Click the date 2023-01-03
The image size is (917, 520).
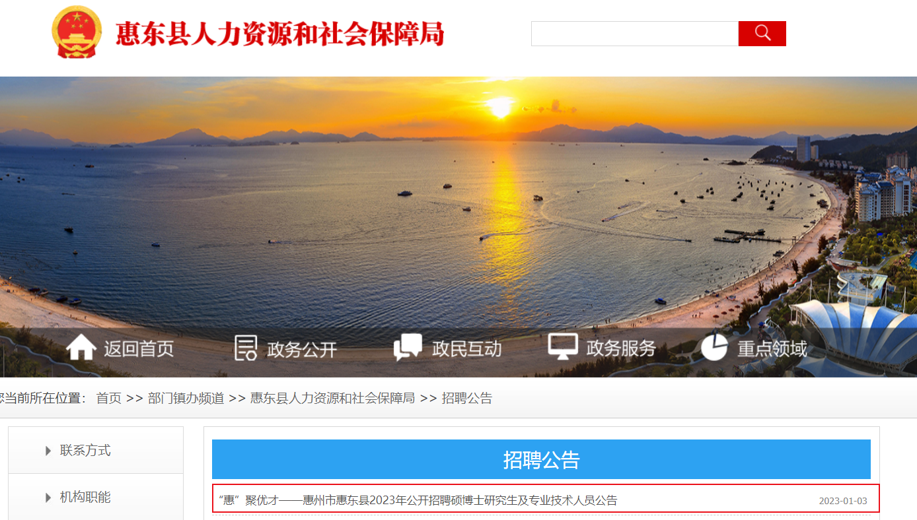[843, 501]
